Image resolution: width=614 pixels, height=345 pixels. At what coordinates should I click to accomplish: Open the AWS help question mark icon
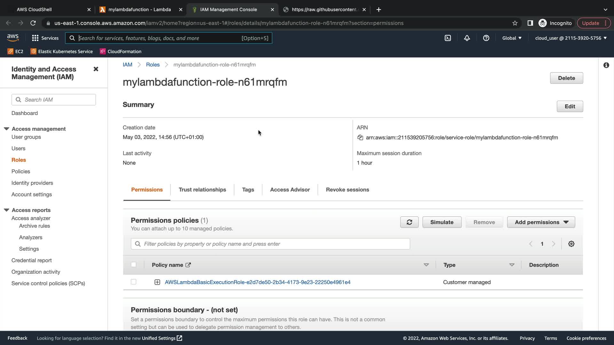point(486,38)
